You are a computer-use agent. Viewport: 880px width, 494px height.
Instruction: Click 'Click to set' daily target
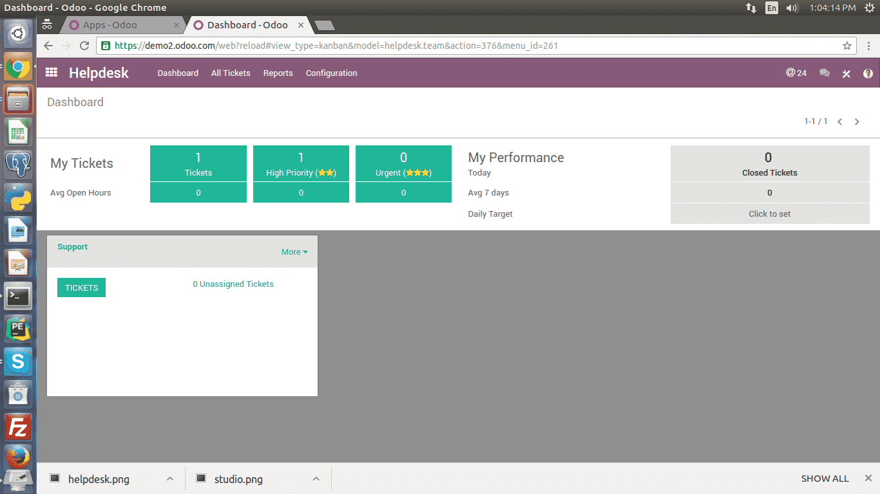(x=770, y=214)
